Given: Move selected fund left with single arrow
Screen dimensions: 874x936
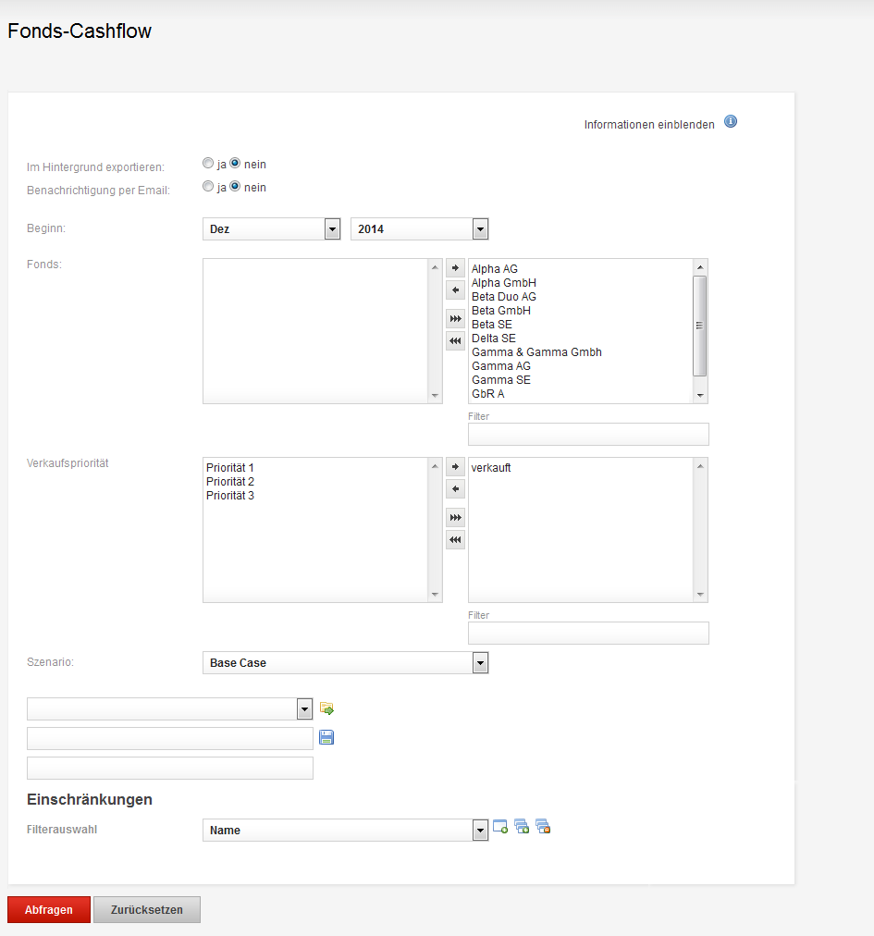Looking at the screenshot, I should [456, 290].
